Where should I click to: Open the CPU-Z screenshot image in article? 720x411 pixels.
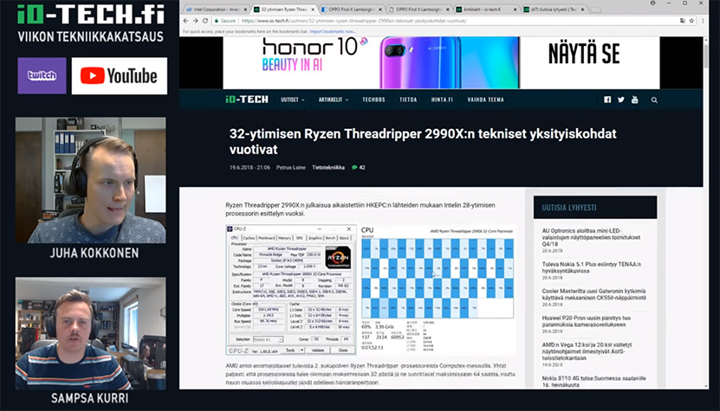click(x=291, y=290)
